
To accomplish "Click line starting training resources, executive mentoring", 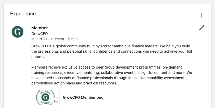I will 111,73.
